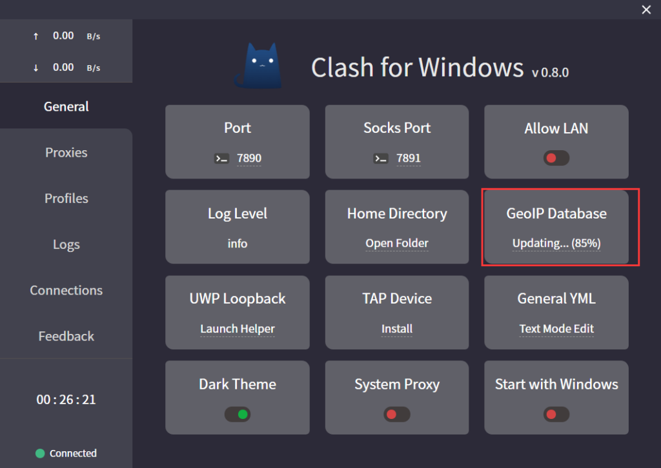Screen dimensions: 661x468
Task: Click the green Connected status dot
Action: 39,453
